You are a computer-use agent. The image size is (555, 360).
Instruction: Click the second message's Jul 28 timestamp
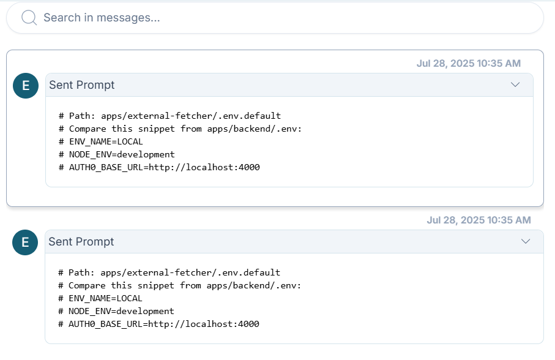(479, 220)
